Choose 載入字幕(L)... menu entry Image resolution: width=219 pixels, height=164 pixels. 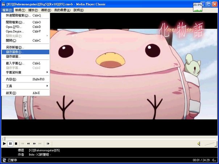[25, 63]
